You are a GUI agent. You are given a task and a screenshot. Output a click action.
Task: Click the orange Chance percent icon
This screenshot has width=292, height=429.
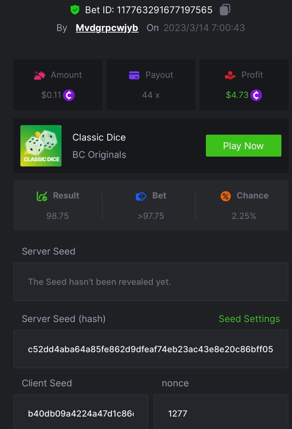(226, 196)
